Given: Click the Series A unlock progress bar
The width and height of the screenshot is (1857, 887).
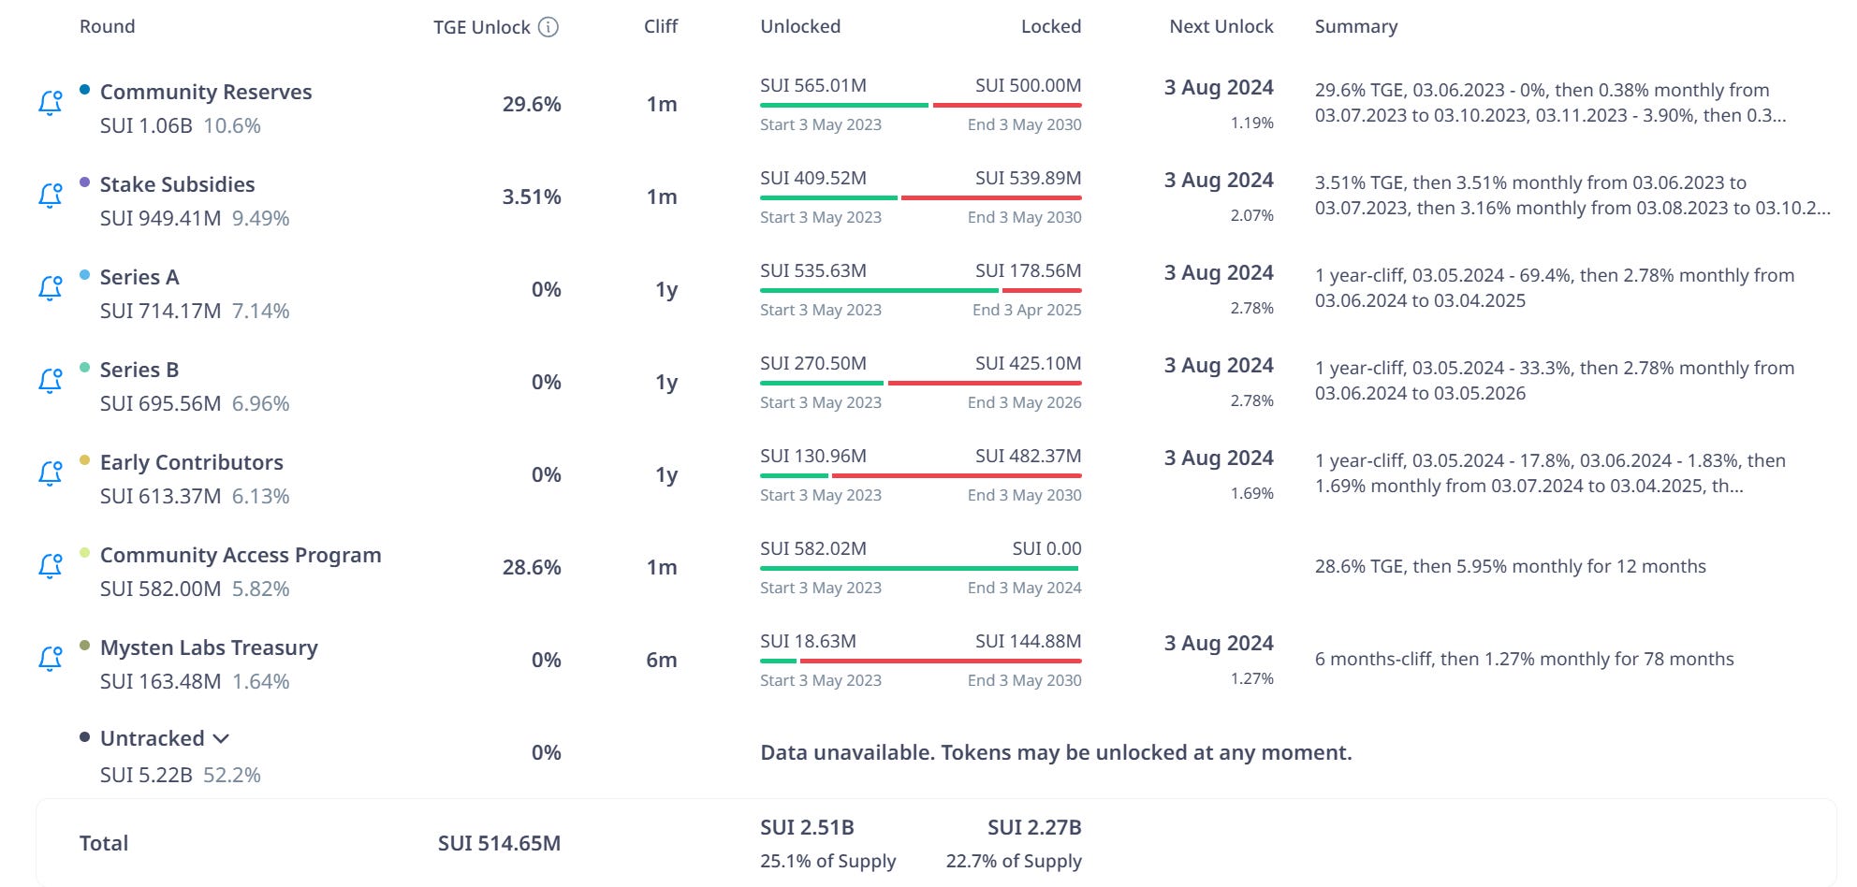Looking at the screenshot, I should click(920, 290).
